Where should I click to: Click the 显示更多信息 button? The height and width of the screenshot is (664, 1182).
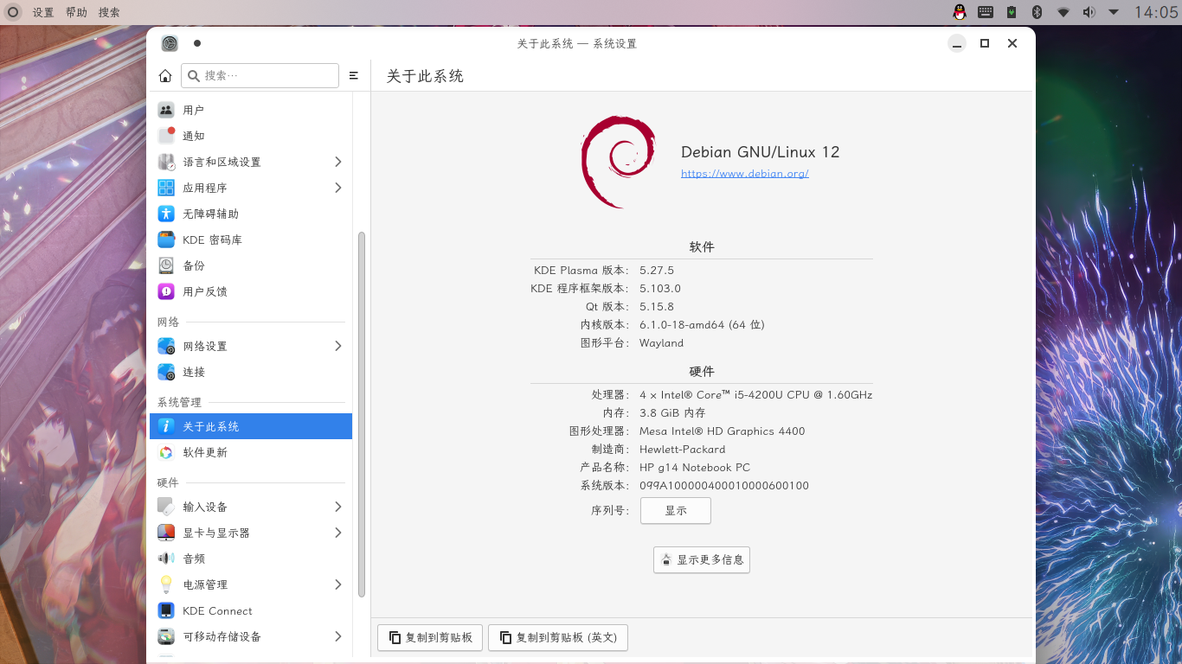[x=702, y=560]
